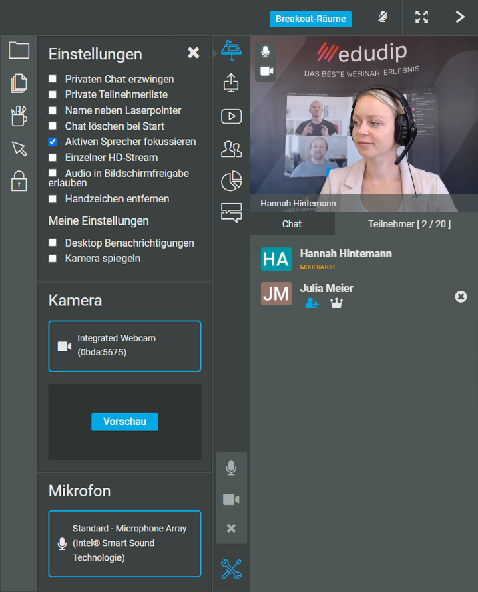Switch to the Chat tab
This screenshot has height=592, width=478.
coord(292,224)
